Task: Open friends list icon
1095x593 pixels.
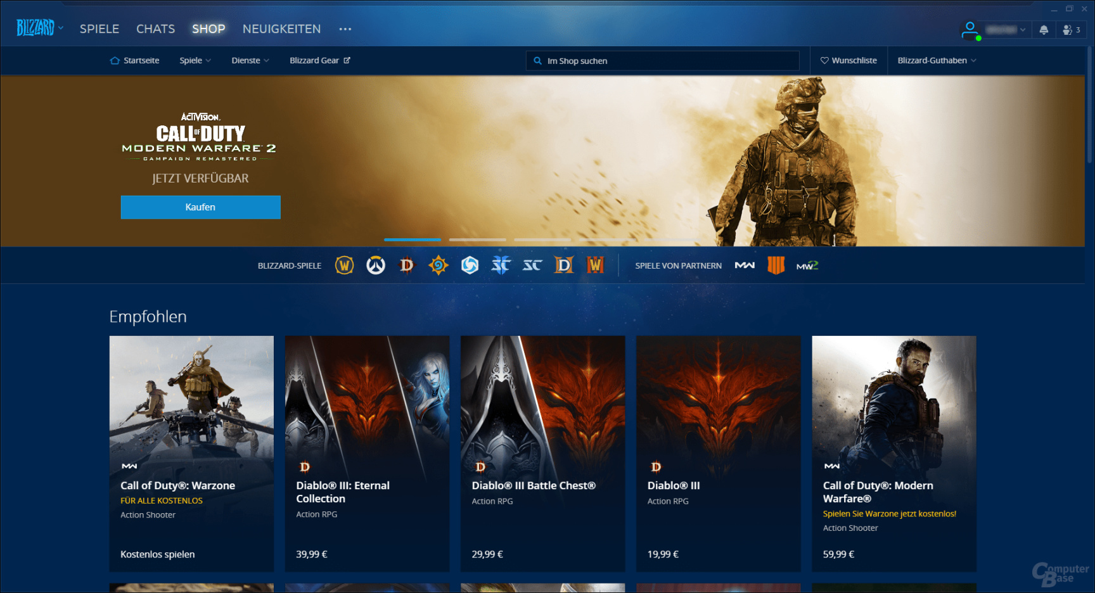Action: pyautogui.click(x=1072, y=30)
